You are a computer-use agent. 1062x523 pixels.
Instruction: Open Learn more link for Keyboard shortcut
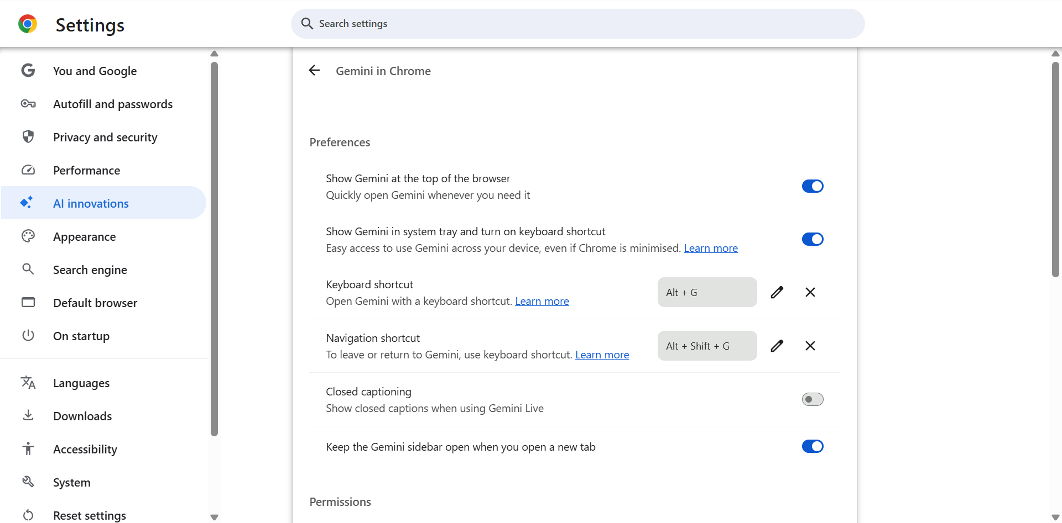click(x=542, y=301)
